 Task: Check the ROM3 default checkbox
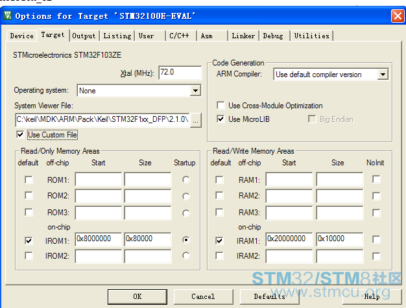(x=29, y=212)
